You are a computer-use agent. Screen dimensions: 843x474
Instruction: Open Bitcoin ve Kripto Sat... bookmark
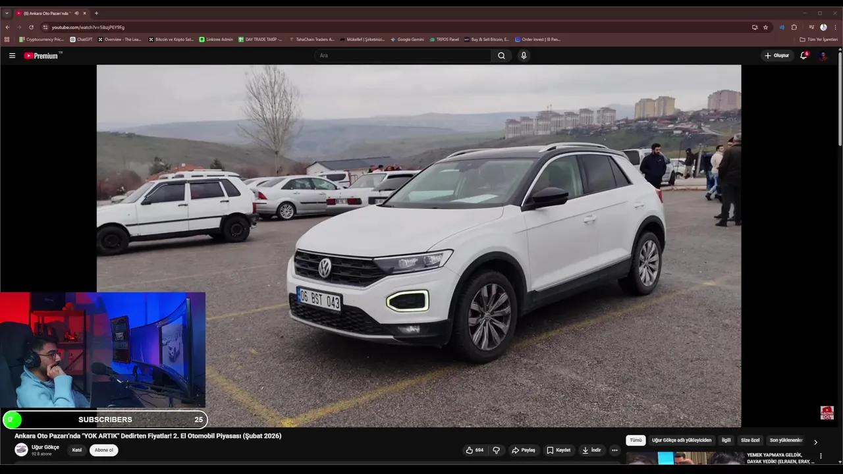coord(171,39)
